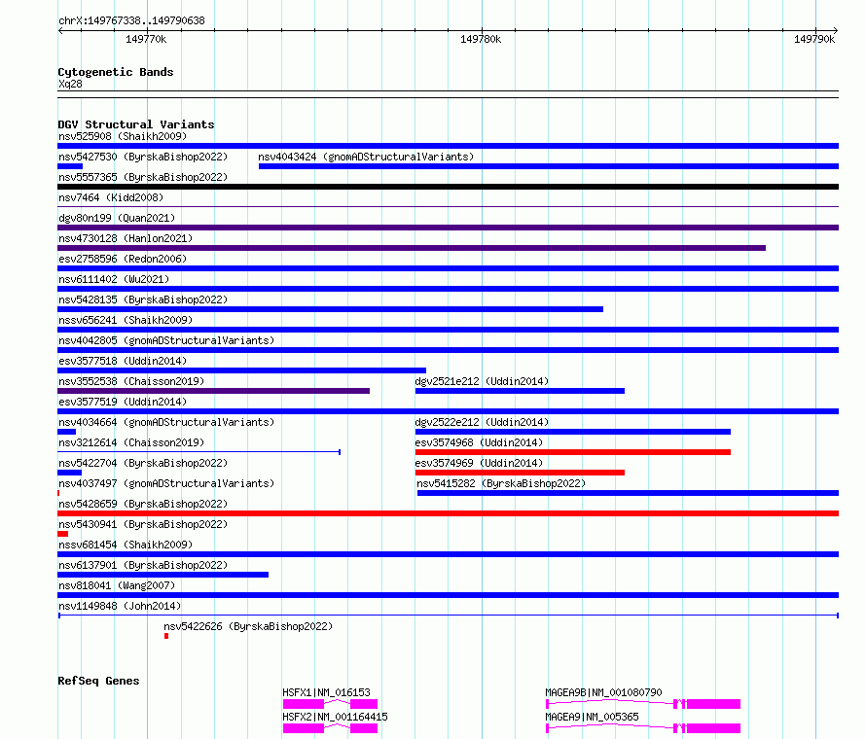Select esv2758596 (Redon2006) variant label
The width and height of the screenshot is (866, 739).
123,259
